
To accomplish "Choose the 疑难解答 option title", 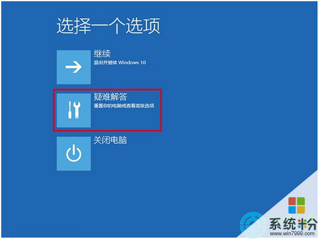I will point(110,97).
